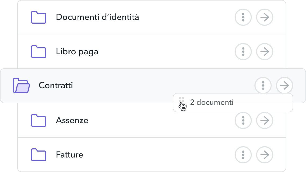Click the Libro paga folder icon

tap(39, 52)
